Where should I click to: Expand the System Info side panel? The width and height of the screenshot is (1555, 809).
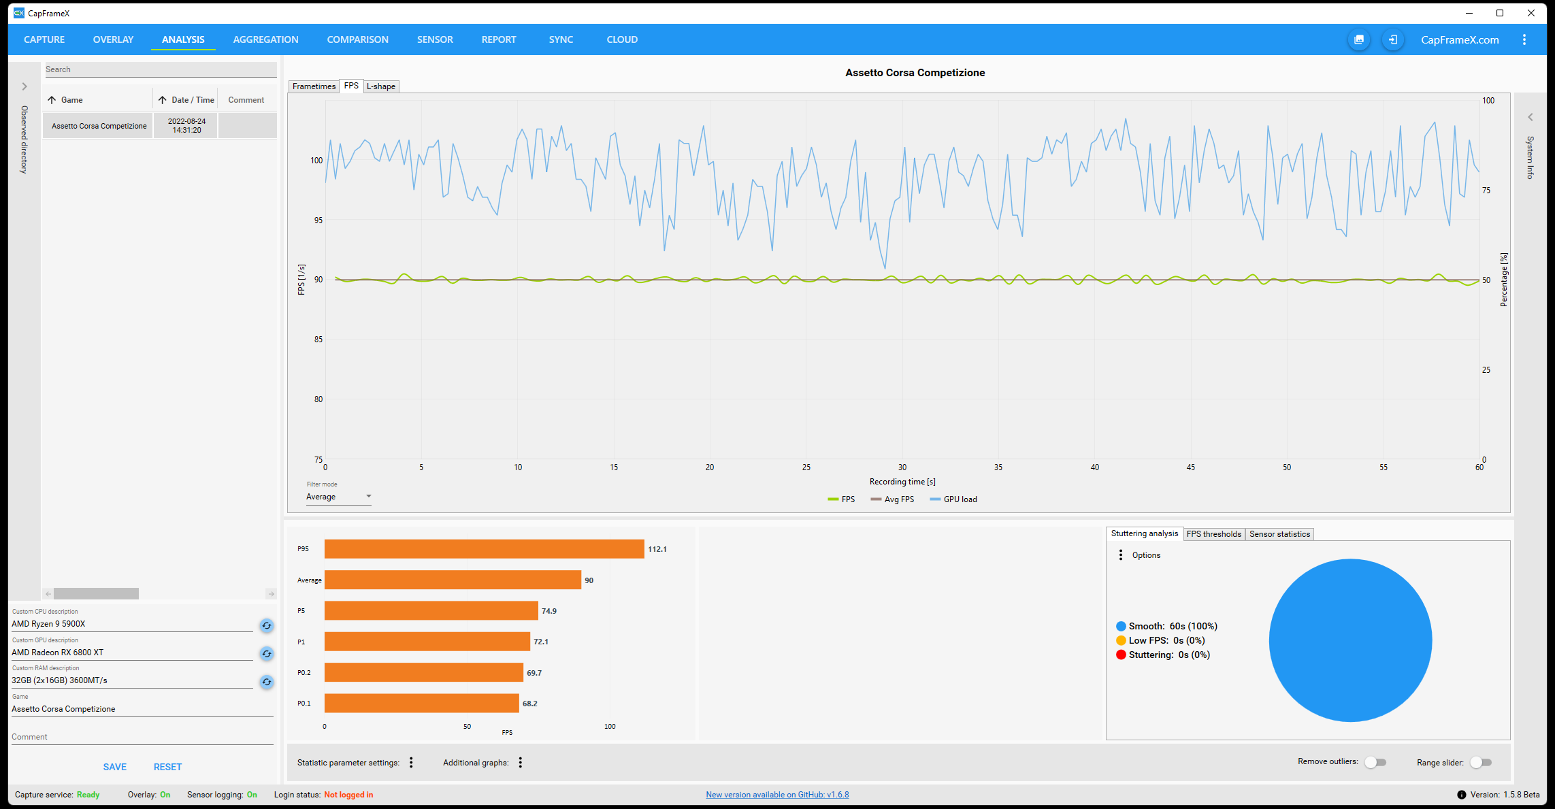1531,117
